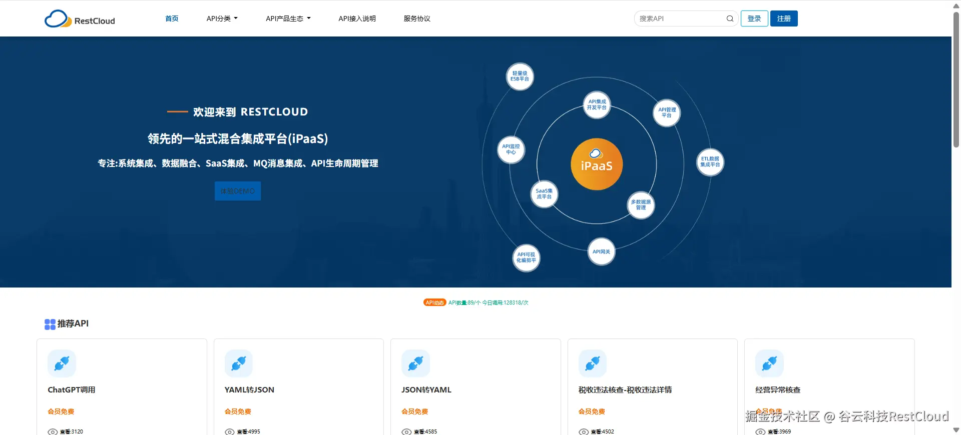Image resolution: width=961 pixels, height=435 pixels.
Task: Go to the 首页 nav item
Action: point(172,18)
